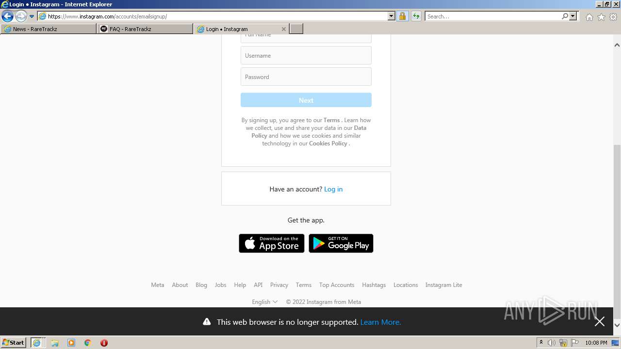
Task: Click the search magnifier icon
Action: point(565,16)
